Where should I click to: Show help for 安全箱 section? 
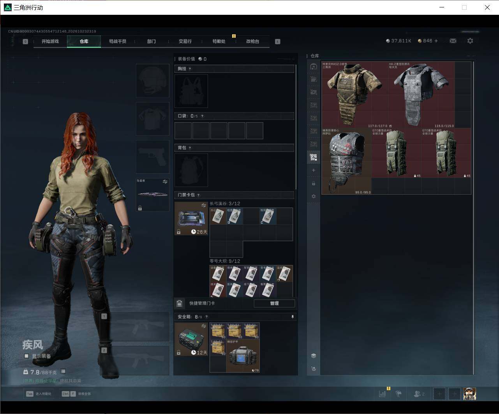pyautogui.click(x=206, y=317)
